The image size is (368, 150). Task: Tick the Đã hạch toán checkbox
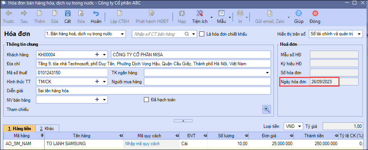[147, 100]
